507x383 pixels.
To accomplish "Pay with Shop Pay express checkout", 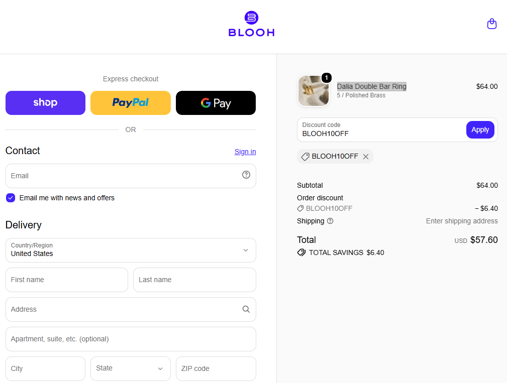I will pyautogui.click(x=46, y=103).
